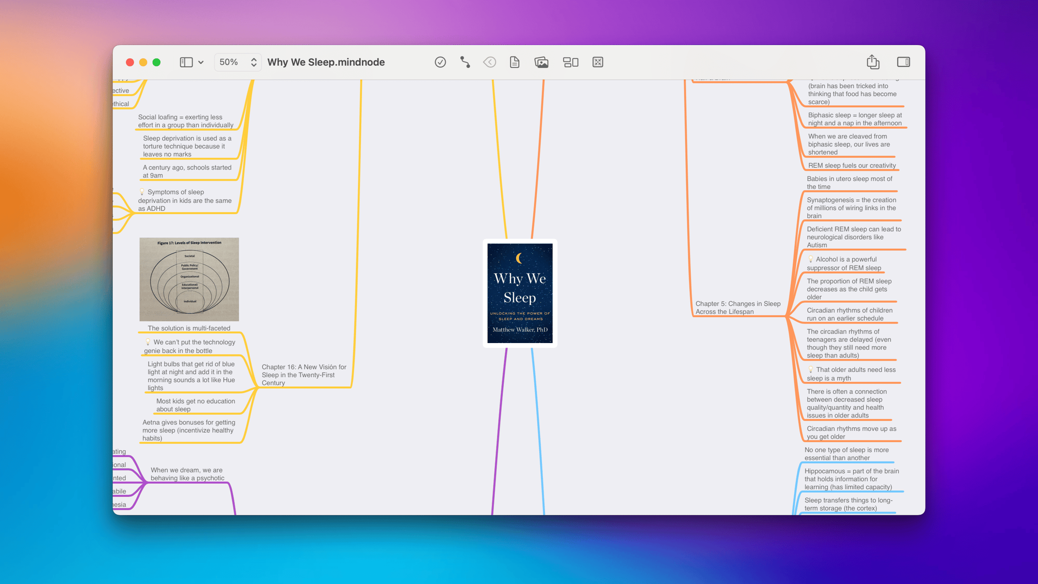Screen dimensions: 1038x584
Task: Click node 'Most kids get no education about sleep'
Action: click(195, 405)
